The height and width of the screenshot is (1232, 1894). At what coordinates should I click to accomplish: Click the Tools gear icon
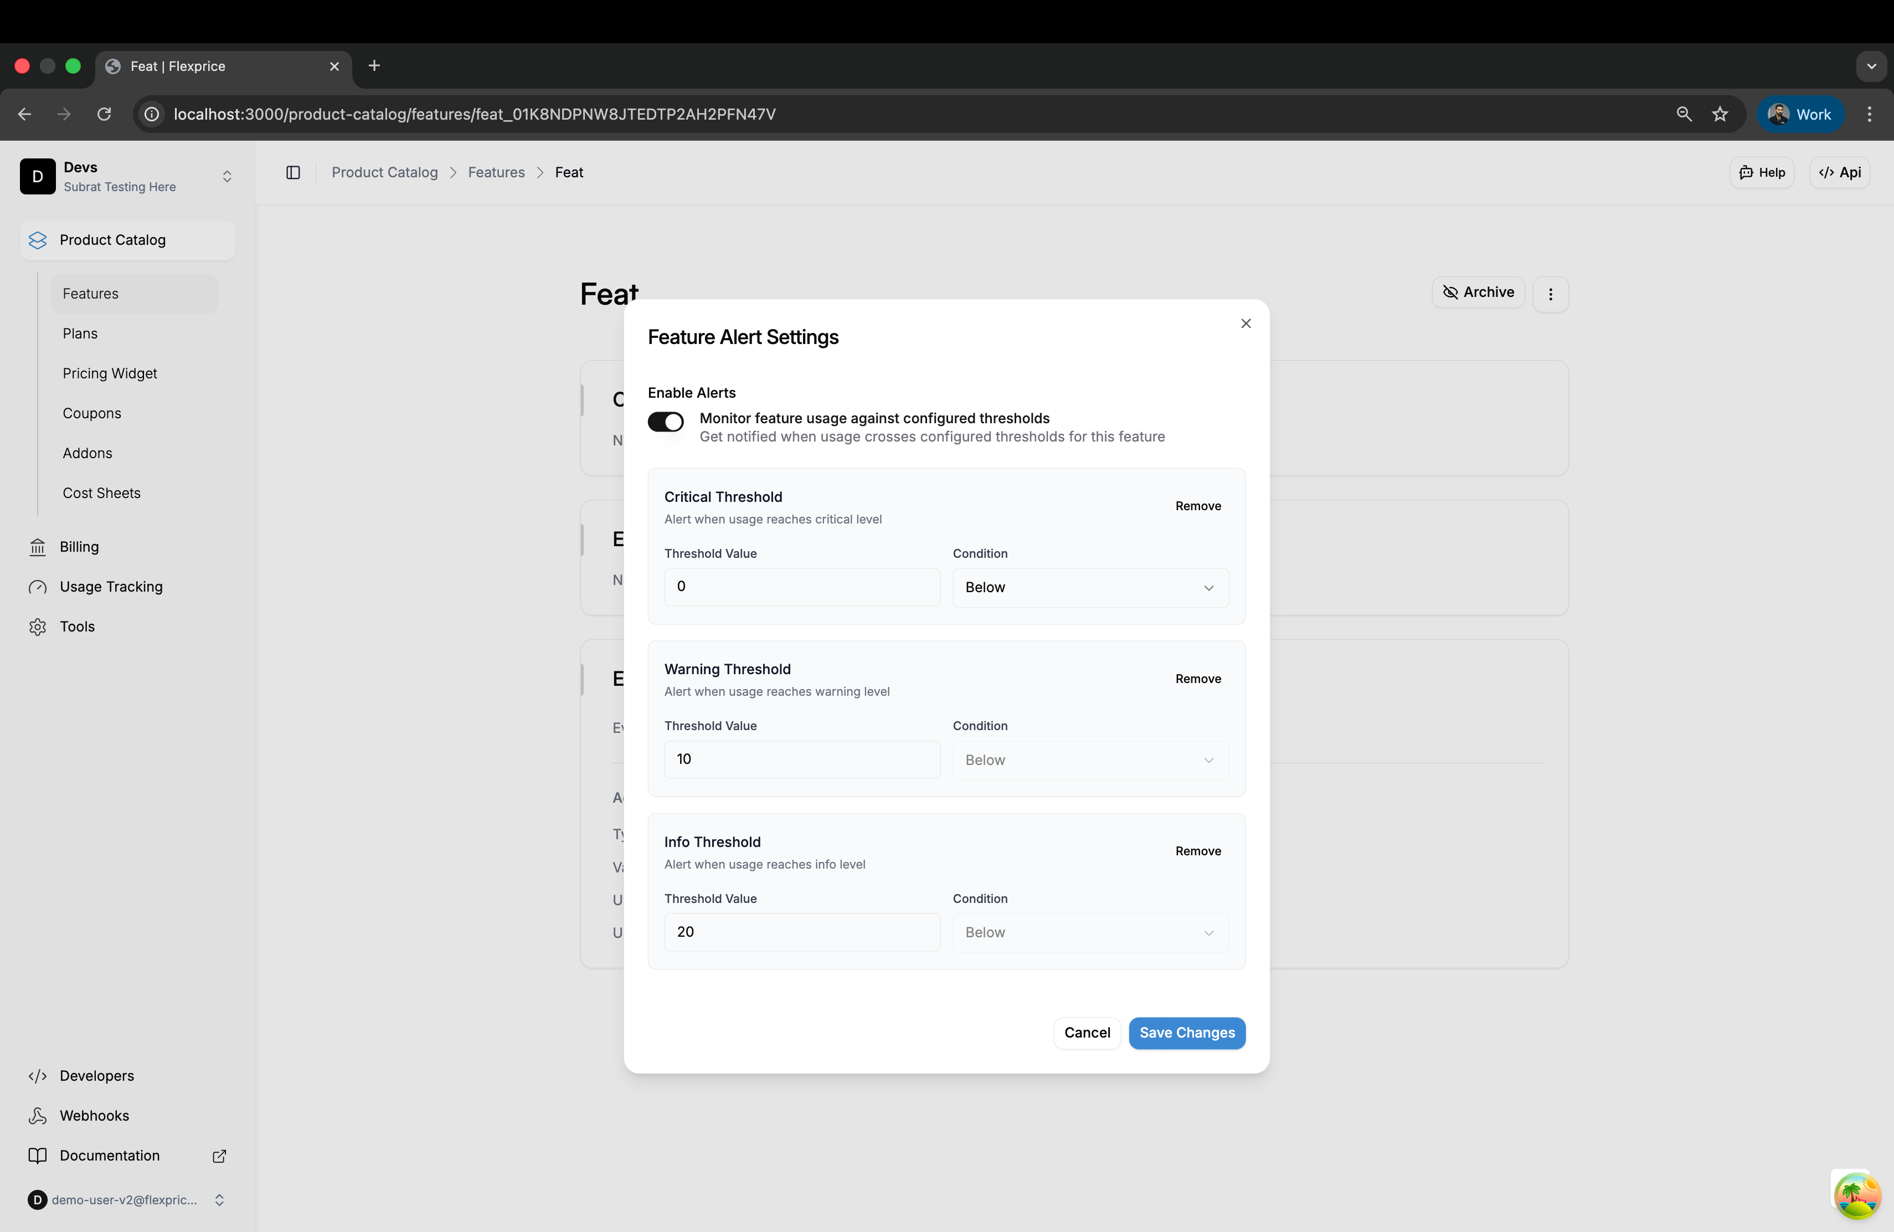click(x=38, y=627)
